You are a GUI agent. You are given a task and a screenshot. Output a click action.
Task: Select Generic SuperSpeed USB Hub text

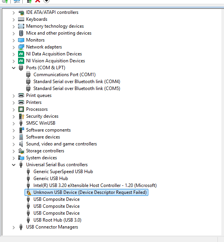click(63, 172)
